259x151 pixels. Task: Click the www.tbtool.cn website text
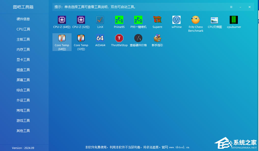click(x=179, y=147)
